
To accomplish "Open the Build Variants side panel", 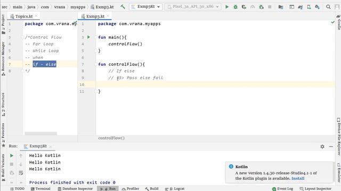I will coord(3,167).
